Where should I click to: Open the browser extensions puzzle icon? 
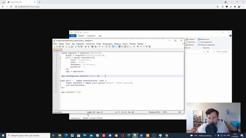pos(235,7)
